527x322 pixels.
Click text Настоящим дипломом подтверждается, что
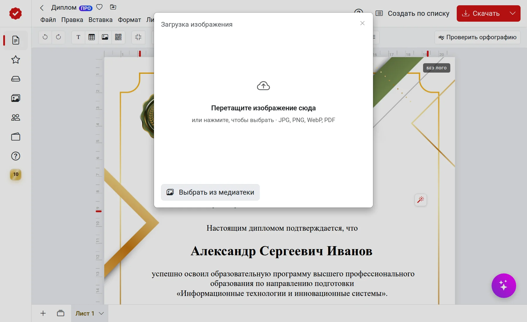(282, 228)
